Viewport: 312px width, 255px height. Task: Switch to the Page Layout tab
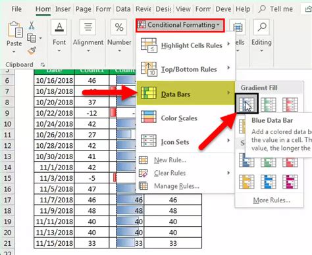click(x=84, y=9)
